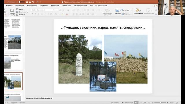Apply bulleted list formatting

point(73,10)
